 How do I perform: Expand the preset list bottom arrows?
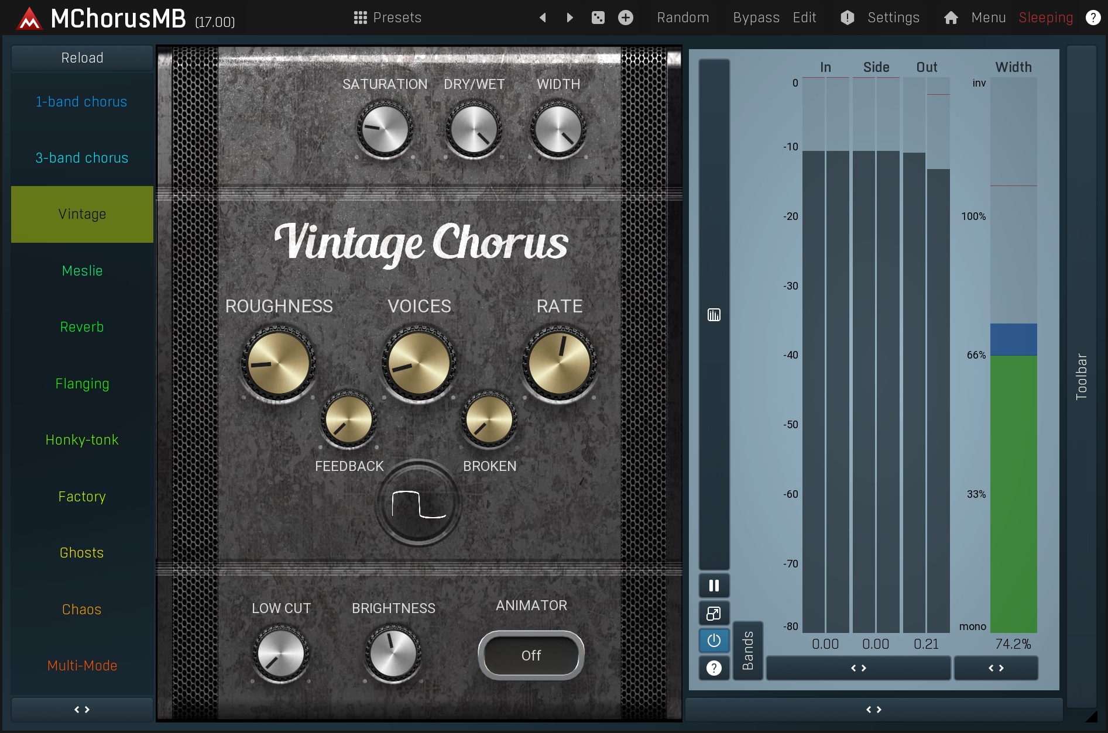click(x=82, y=710)
